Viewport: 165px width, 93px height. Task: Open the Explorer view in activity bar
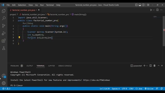4,11
